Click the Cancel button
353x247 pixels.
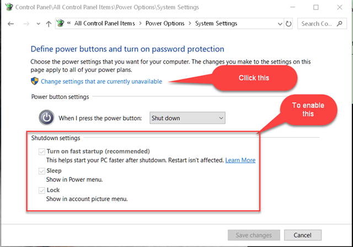click(303, 235)
